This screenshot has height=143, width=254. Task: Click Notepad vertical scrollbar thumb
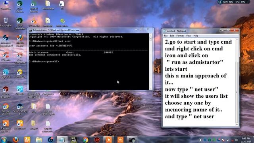point(237,92)
